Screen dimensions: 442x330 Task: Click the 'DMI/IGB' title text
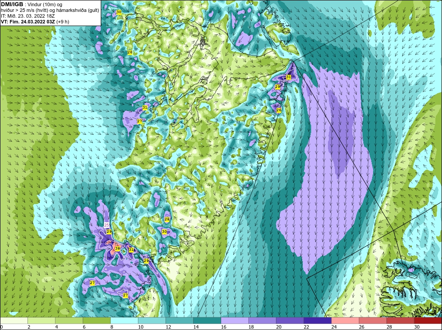pos(12,4)
